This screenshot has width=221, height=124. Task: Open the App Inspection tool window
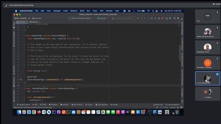pyautogui.click(x=102, y=105)
